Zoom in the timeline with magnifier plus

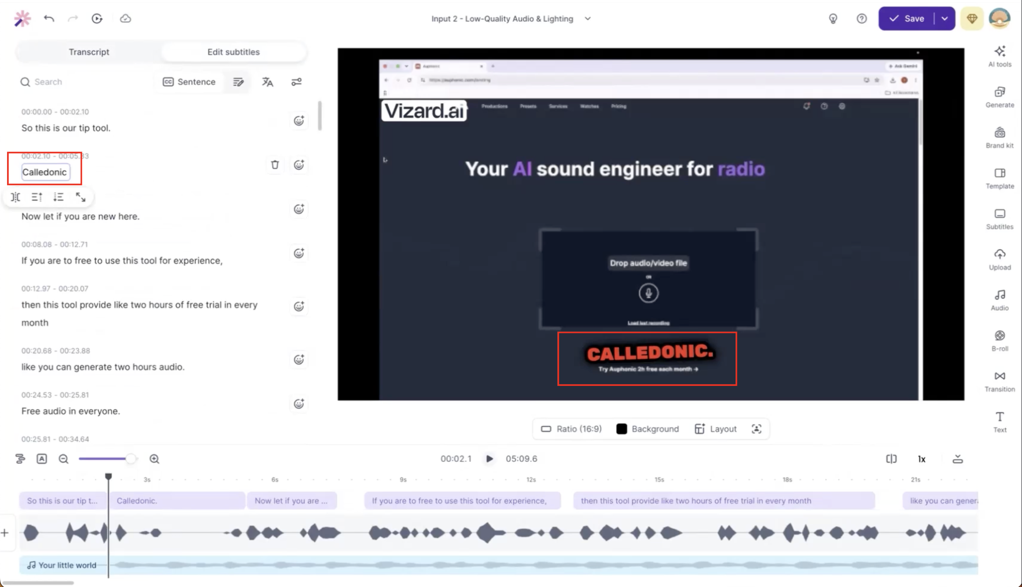(x=154, y=459)
